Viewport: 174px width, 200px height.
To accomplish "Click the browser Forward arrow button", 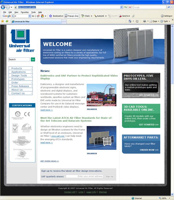I will pyautogui.click(x=8, y=7).
